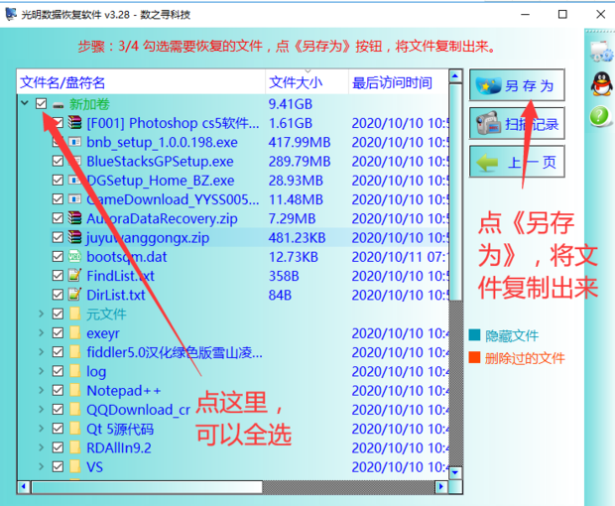Image resolution: width=615 pixels, height=506 pixels.
Task: Collapse the 新加卷 drive tree node
Action: coord(25,103)
